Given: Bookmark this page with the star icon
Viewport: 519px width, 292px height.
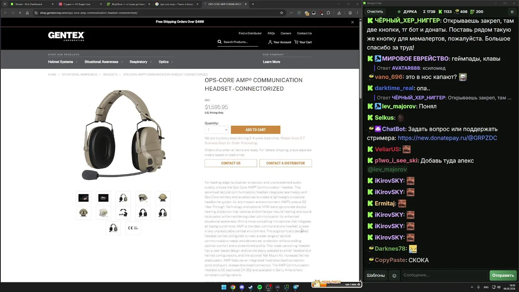Looking at the screenshot, I should pos(281,13).
